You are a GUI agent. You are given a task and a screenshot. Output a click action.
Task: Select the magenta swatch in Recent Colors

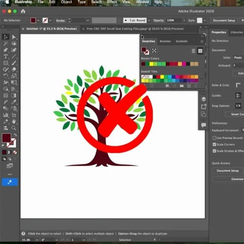[184, 64]
